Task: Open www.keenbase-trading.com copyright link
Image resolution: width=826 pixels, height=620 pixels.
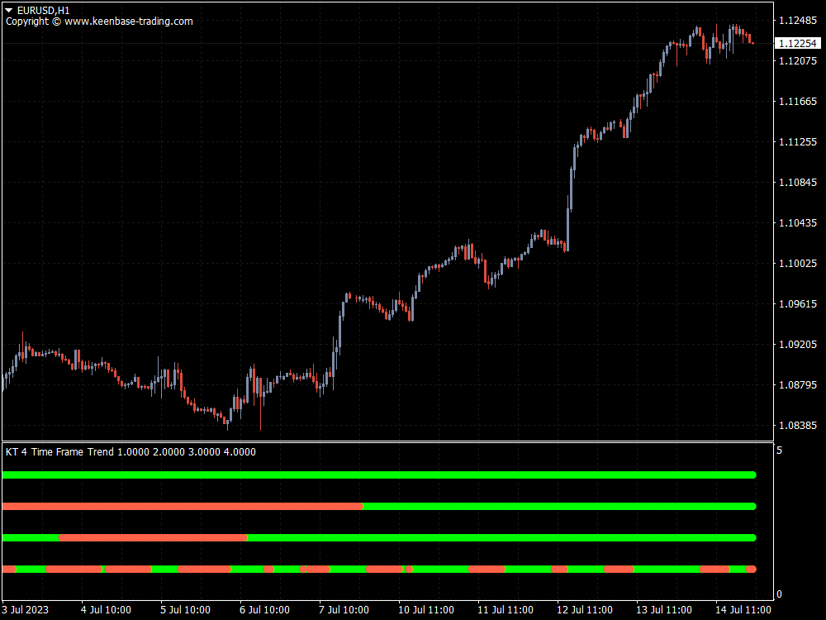Action: tap(131, 21)
